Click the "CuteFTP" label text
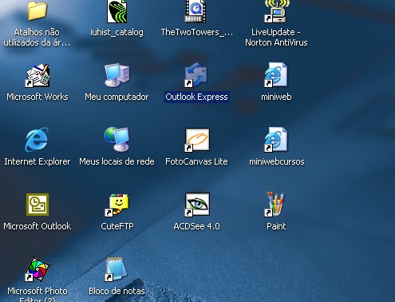The width and height of the screenshot is (395, 302). (x=117, y=226)
